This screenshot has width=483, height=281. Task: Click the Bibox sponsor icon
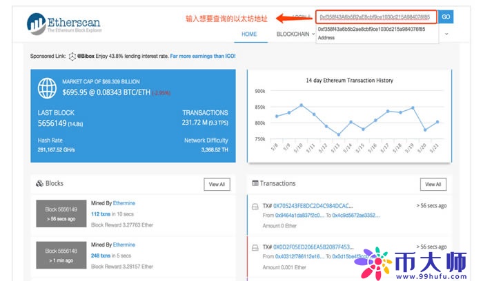click(x=72, y=56)
